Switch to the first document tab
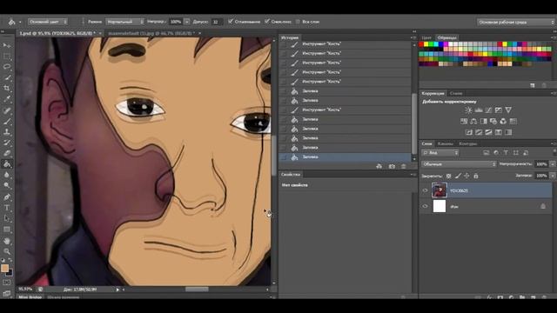The width and height of the screenshot is (557, 313). [x=57, y=33]
